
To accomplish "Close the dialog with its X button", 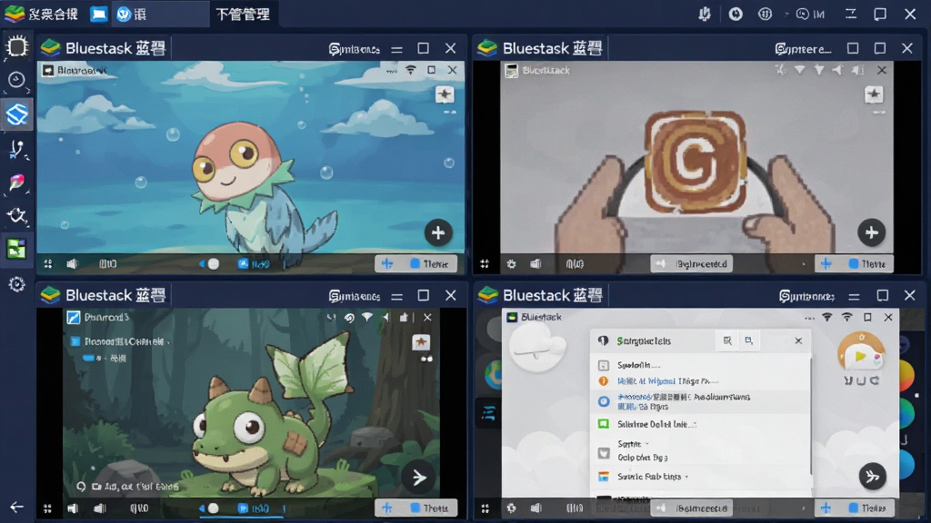I will coord(798,340).
